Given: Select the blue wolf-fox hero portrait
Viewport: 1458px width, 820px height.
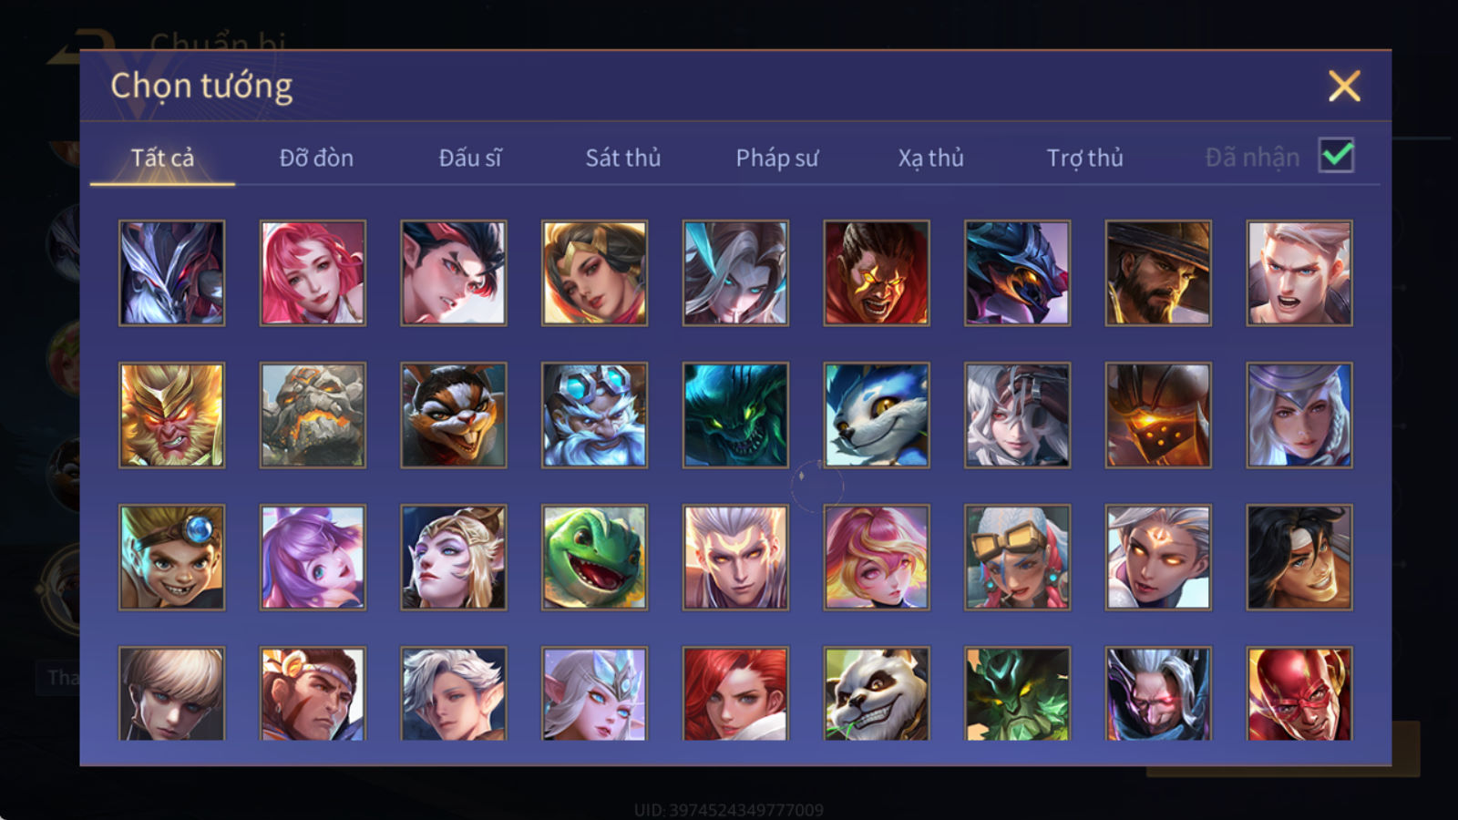Looking at the screenshot, I should [x=876, y=415].
